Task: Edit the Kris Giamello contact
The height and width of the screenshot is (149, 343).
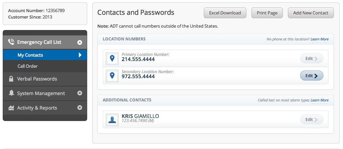Action: pos(312,119)
